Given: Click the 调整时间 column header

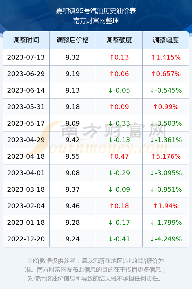Looking at the screenshot, I should (26, 40).
